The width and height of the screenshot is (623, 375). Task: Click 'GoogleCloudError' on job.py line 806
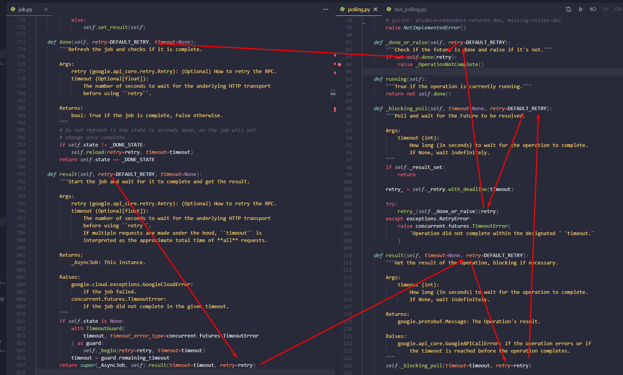tap(166, 285)
